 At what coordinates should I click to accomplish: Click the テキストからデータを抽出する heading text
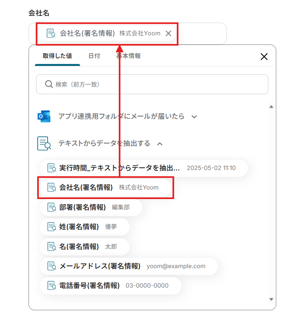tap(104, 143)
